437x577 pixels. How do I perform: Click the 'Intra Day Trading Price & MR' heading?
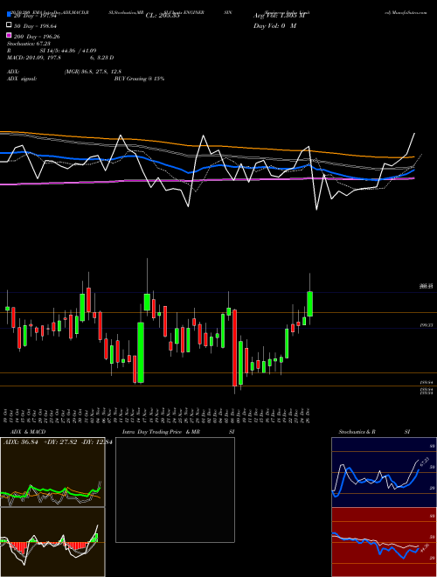click(161, 432)
